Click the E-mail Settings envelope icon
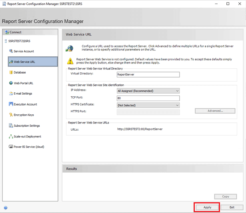 (11, 94)
